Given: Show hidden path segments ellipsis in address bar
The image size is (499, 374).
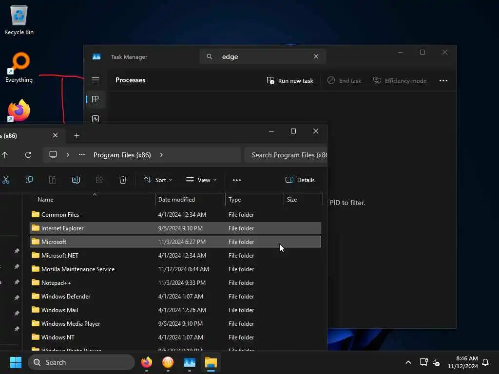Looking at the screenshot, I should [x=82, y=154].
